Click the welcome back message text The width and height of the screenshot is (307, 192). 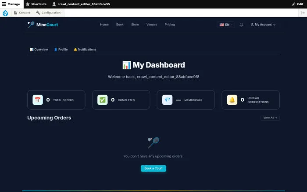pyautogui.click(x=153, y=77)
